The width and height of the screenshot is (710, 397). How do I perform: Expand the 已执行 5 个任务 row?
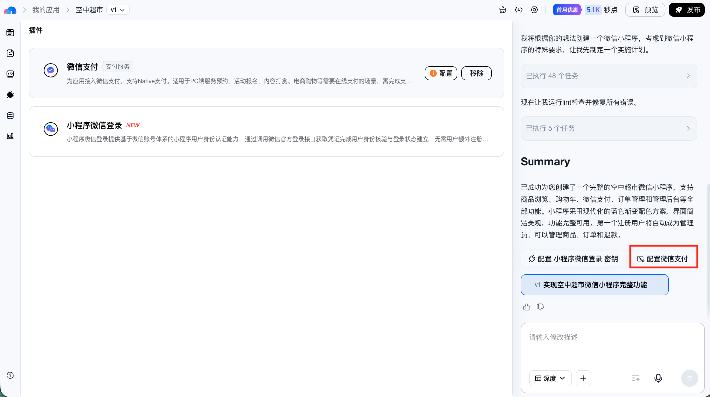(609, 128)
